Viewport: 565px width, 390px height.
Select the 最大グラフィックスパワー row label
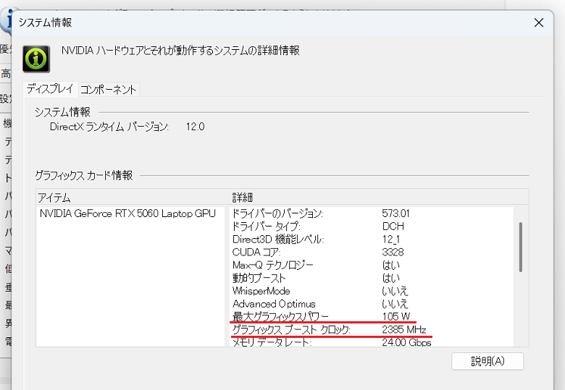(280, 317)
